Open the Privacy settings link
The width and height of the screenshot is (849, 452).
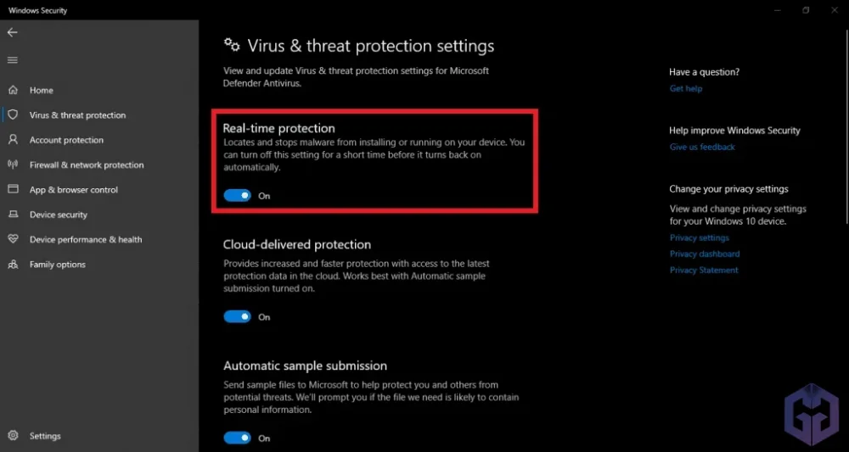pos(699,238)
